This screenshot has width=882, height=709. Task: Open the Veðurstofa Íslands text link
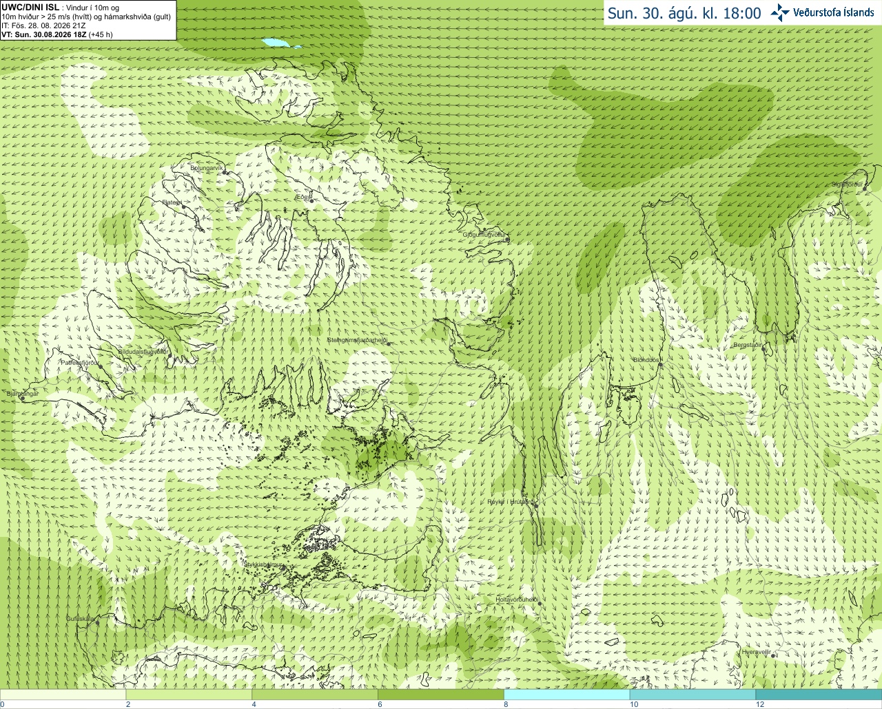click(x=833, y=12)
